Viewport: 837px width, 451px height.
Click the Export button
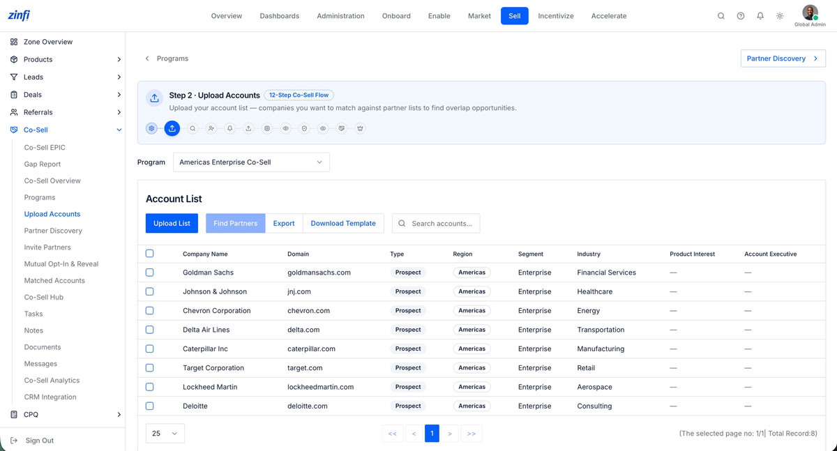pos(284,223)
